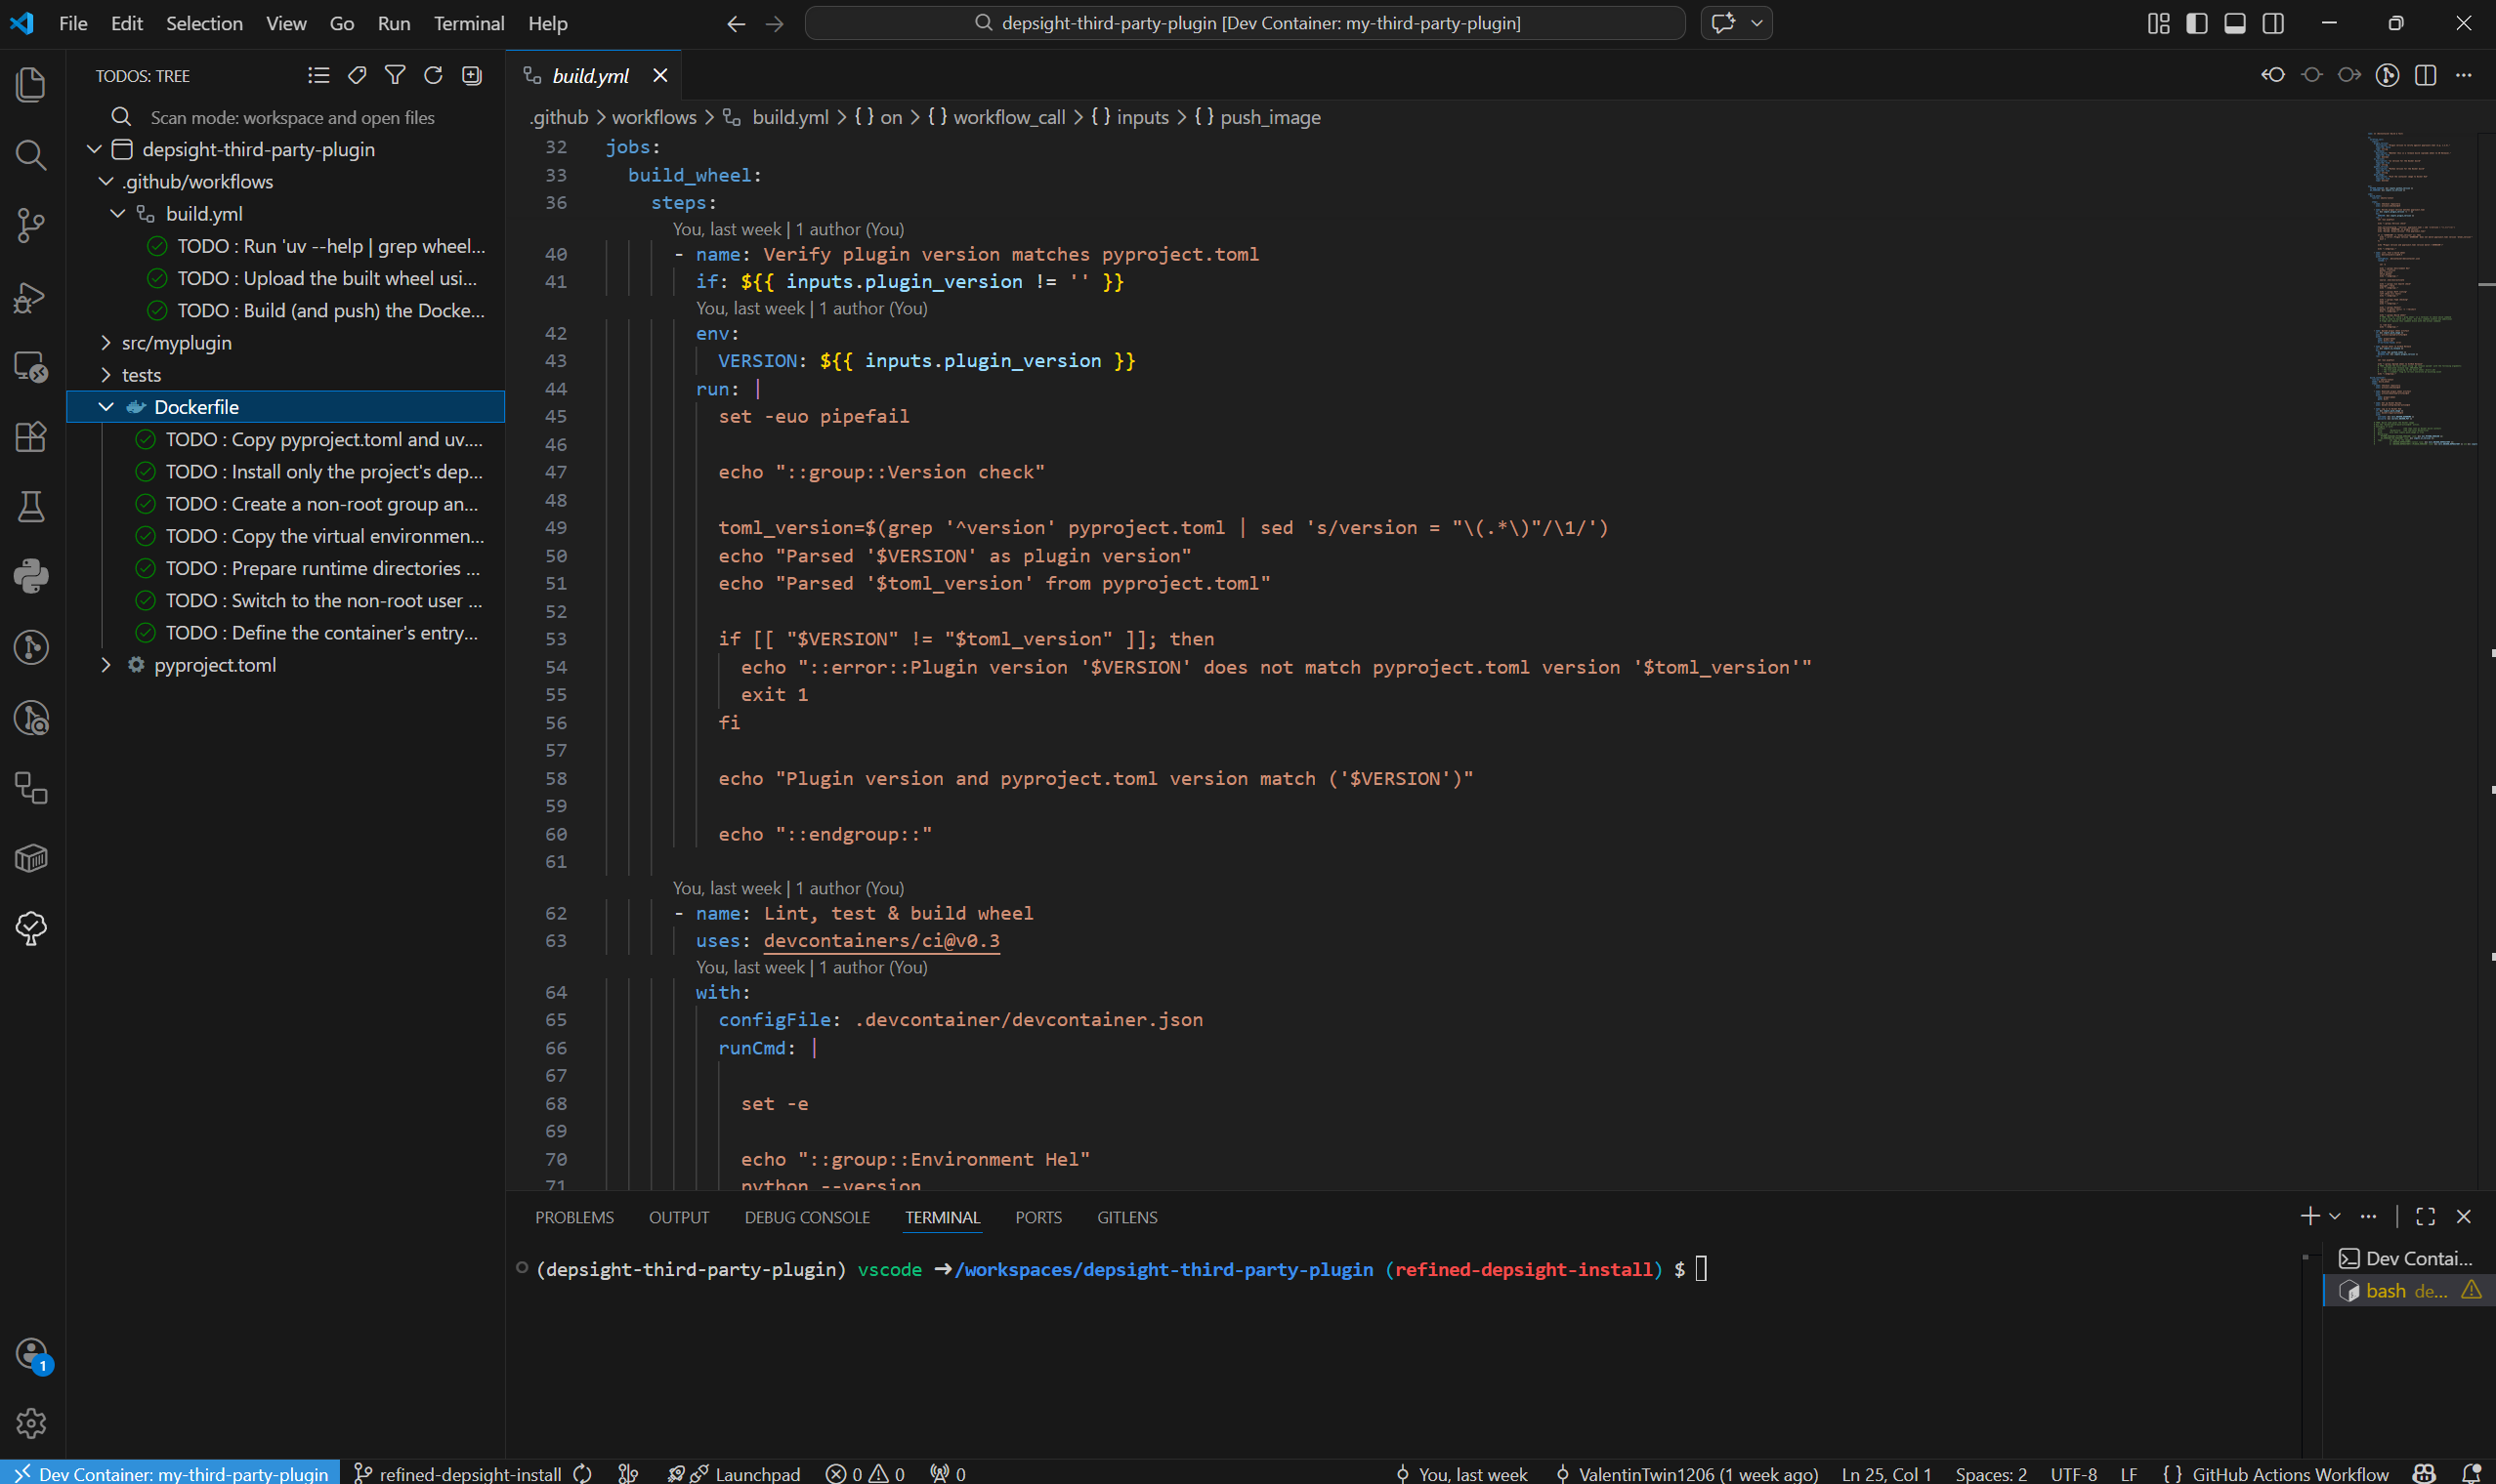Image resolution: width=2496 pixels, height=1484 pixels.
Task: Click refresh in TODOs tree header
Action: [x=433, y=76]
